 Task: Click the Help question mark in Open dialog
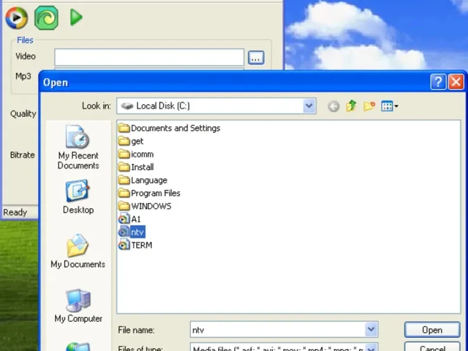coord(438,81)
